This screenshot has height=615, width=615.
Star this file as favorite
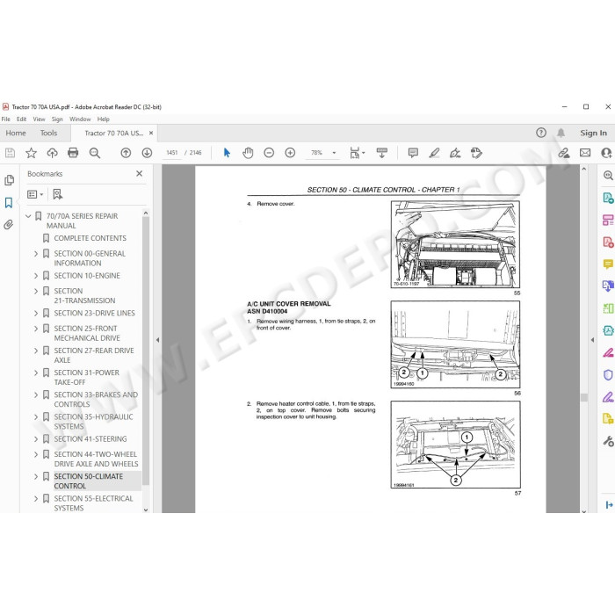click(x=31, y=153)
